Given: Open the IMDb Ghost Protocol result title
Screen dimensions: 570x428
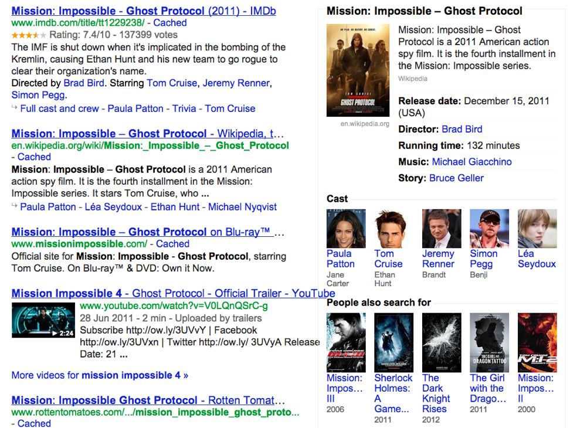Looking at the screenshot, I should click(x=144, y=11).
